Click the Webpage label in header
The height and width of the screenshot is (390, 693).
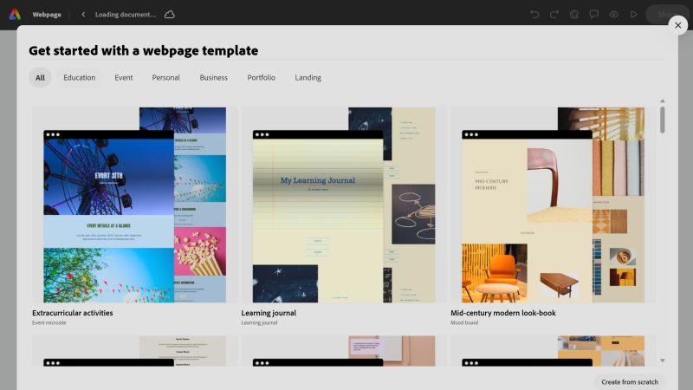[47, 14]
